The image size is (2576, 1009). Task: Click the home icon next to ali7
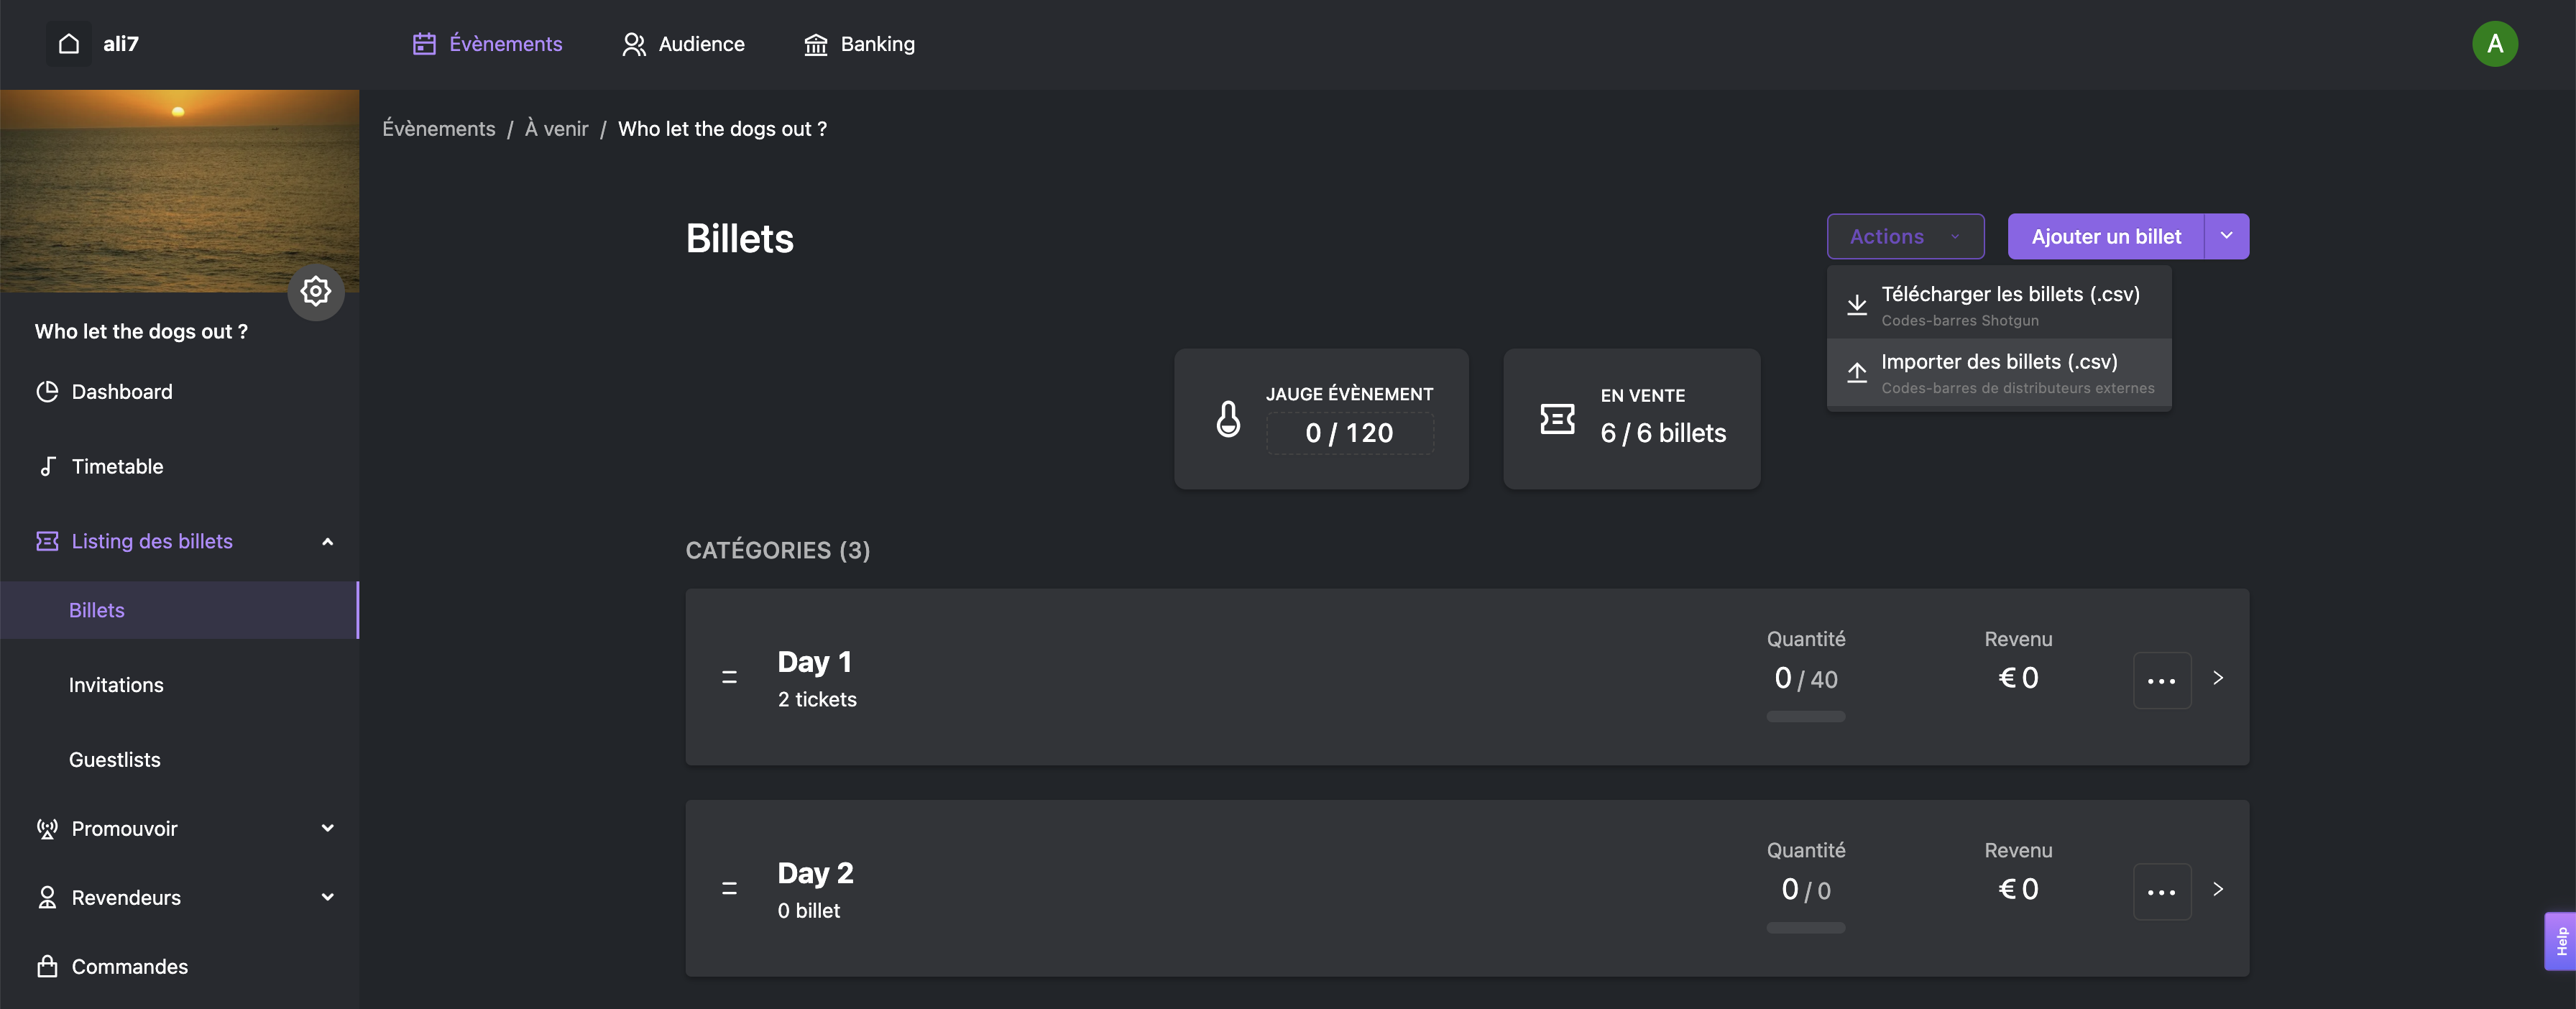68,44
